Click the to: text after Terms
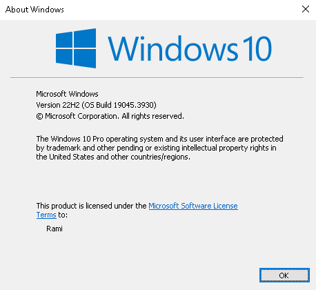Image resolution: width=316 pixels, height=290 pixels. click(63, 215)
